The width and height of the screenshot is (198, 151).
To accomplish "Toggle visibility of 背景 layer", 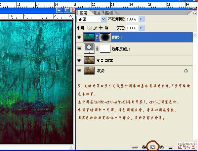I will point(79,71).
